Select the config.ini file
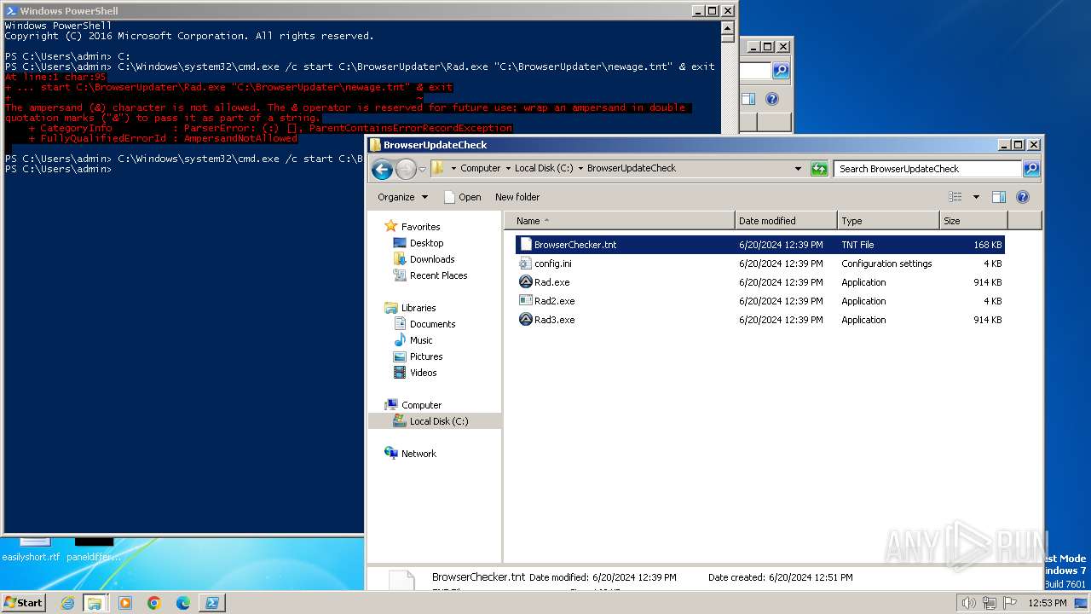This screenshot has height=614, width=1091. point(759,264)
